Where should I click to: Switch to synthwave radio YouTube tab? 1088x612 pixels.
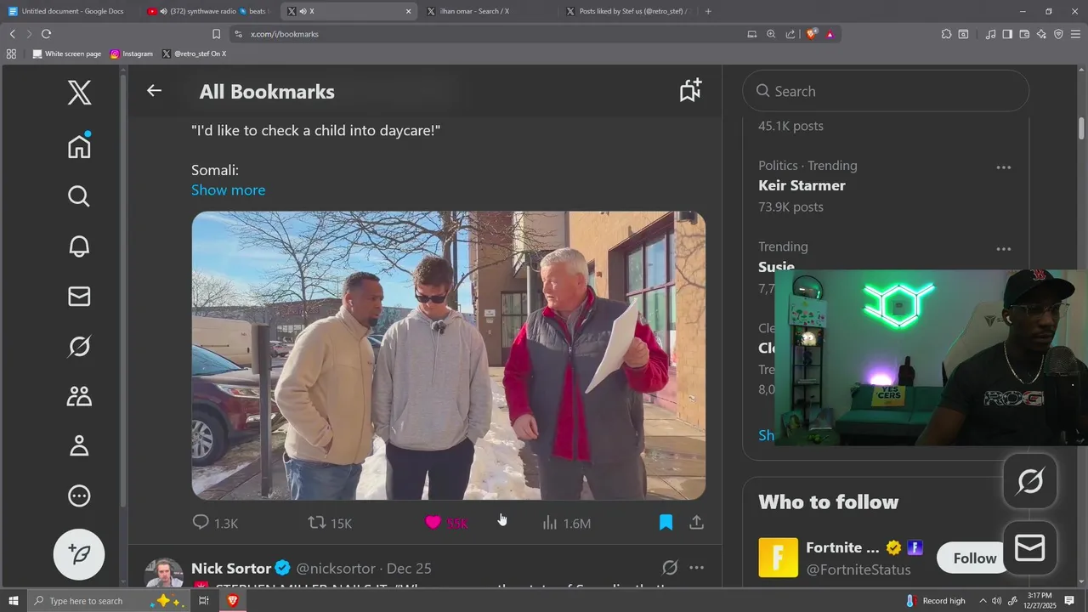(207, 11)
